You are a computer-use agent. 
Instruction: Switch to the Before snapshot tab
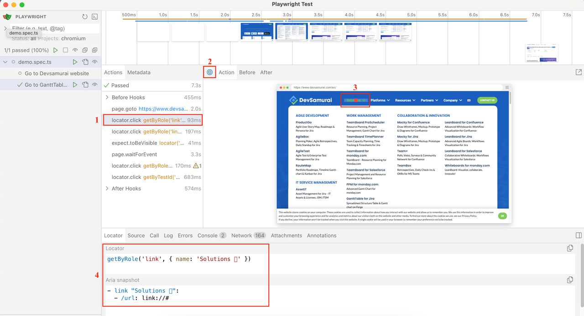coord(247,72)
